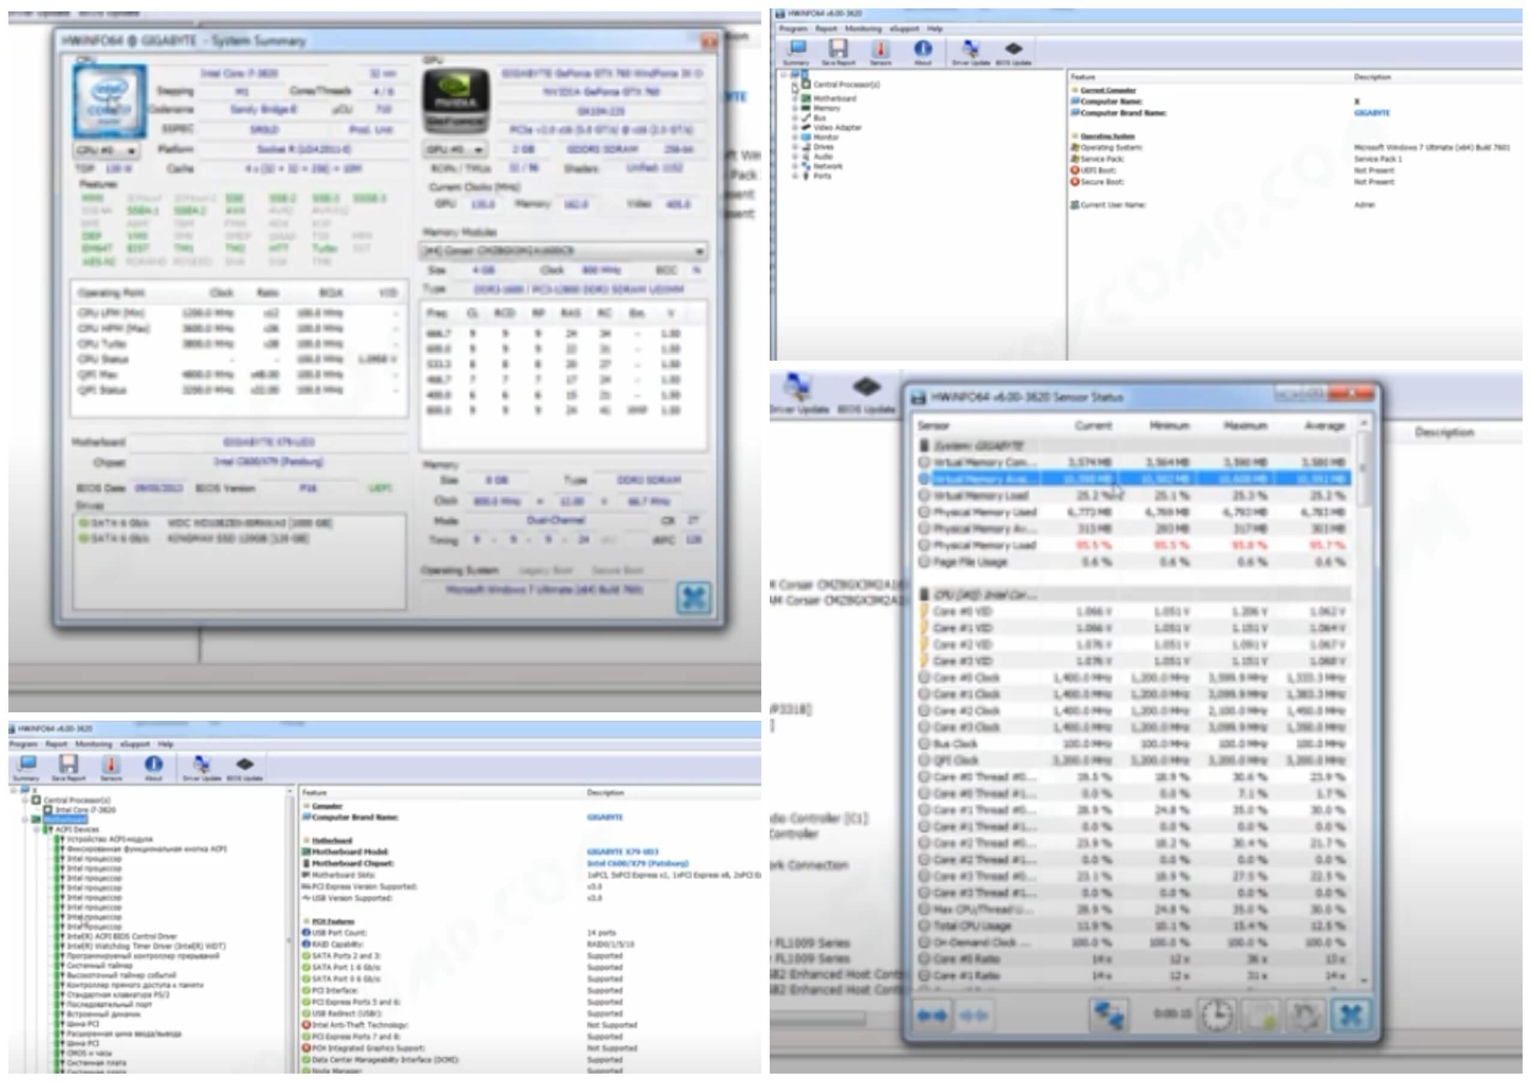The height and width of the screenshot is (1082, 1531).
Task: Click the clock reset icon in Sensor Status
Action: click(x=1217, y=1016)
